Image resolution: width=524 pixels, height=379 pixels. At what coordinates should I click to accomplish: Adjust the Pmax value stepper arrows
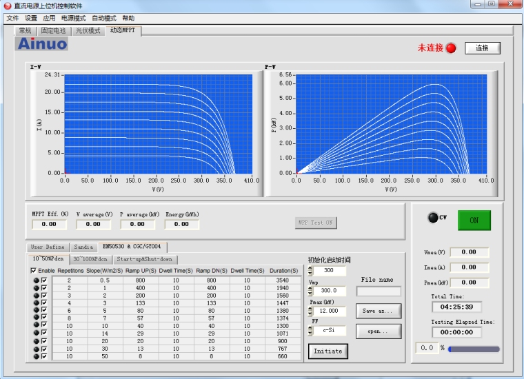[x=311, y=311]
